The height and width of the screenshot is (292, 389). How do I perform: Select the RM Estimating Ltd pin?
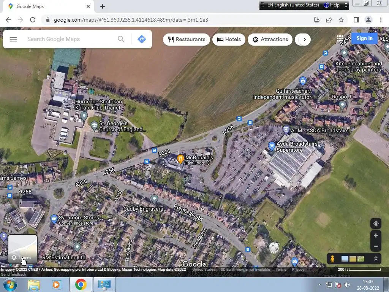point(77,247)
